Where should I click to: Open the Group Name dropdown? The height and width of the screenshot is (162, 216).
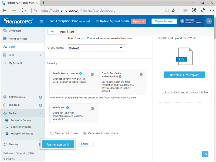pyautogui.click(x=96, y=48)
